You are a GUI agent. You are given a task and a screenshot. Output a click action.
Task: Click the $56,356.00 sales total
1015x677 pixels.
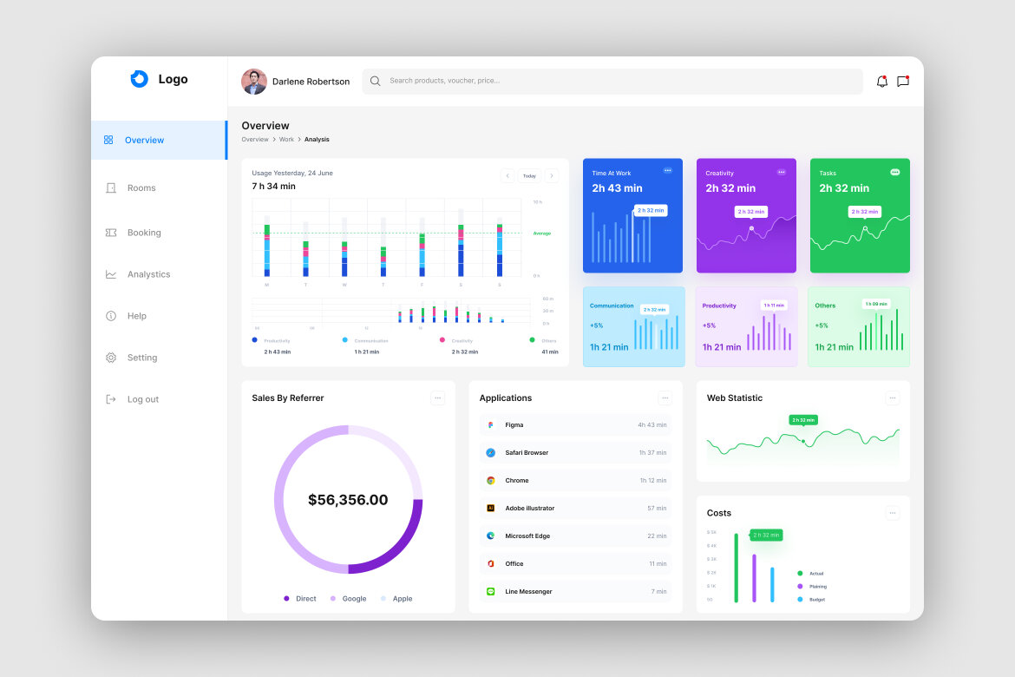click(348, 499)
